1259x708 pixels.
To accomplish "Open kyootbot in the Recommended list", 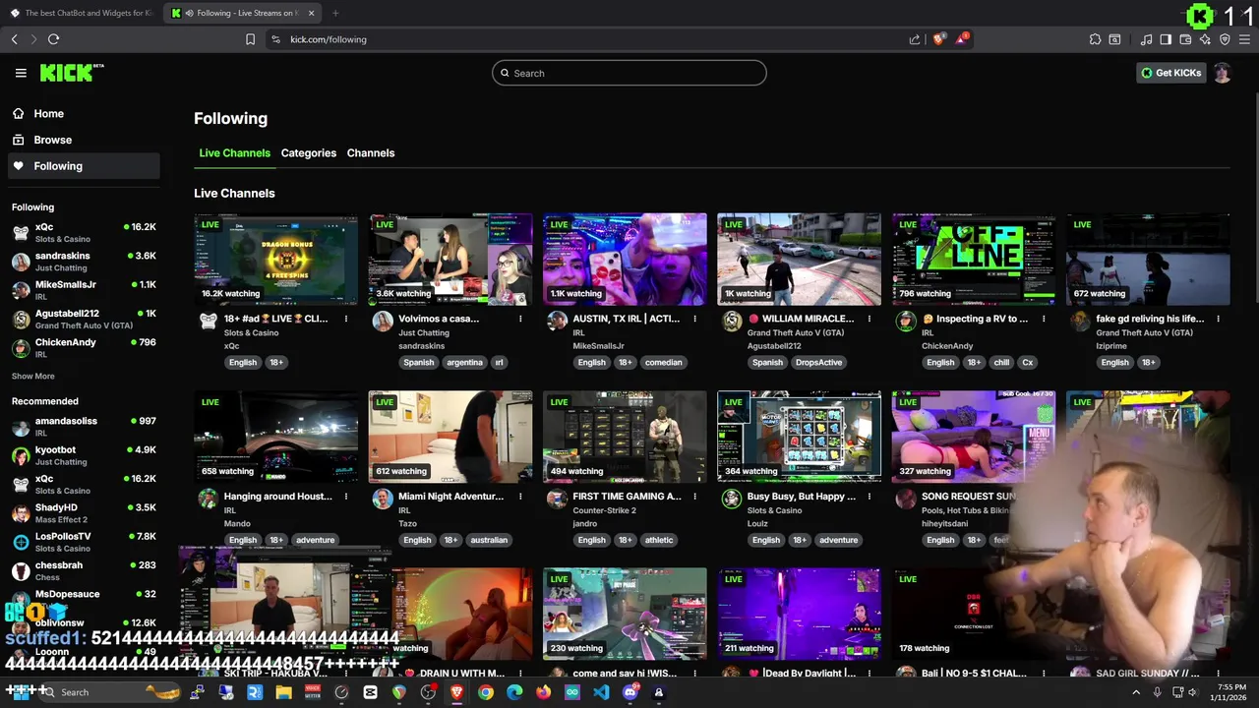I will coord(83,455).
